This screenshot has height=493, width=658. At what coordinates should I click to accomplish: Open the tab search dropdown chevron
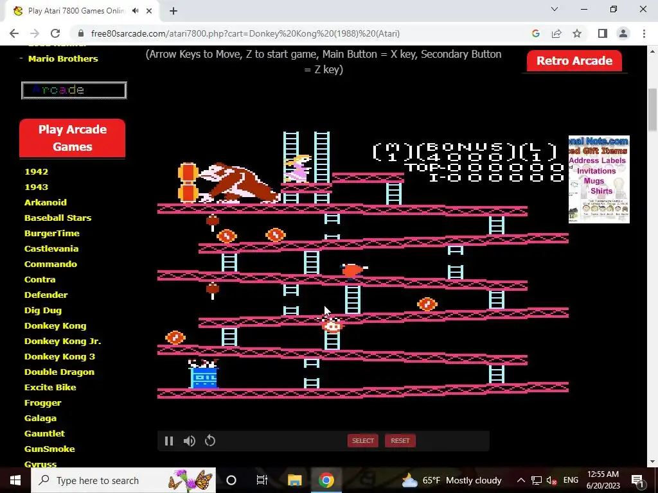tap(555, 9)
